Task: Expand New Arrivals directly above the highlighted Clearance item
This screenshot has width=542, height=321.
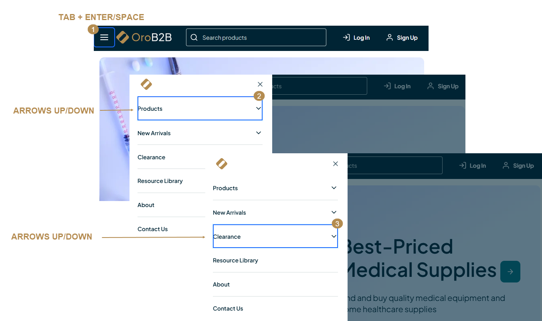Action: 334,212
